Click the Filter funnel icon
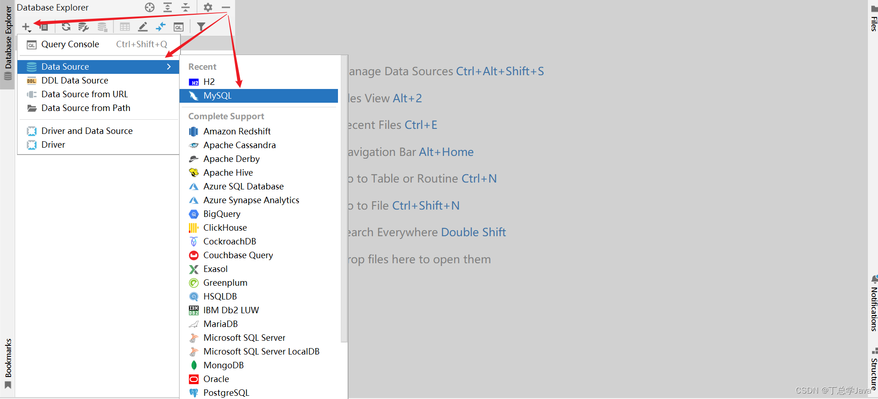The image size is (878, 399). (201, 27)
